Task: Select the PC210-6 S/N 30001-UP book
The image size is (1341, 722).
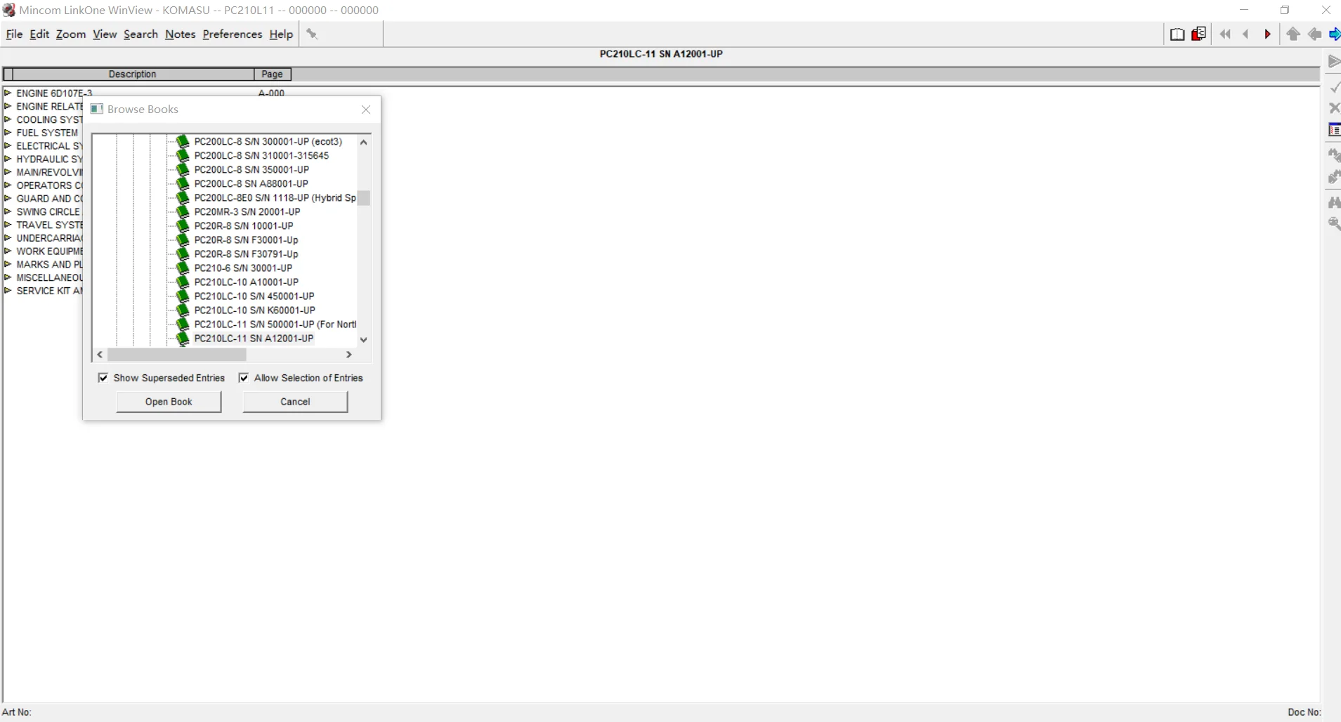Action: click(x=243, y=268)
